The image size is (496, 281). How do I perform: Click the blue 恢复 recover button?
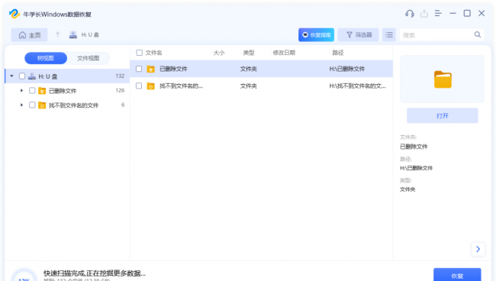point(457,275)
